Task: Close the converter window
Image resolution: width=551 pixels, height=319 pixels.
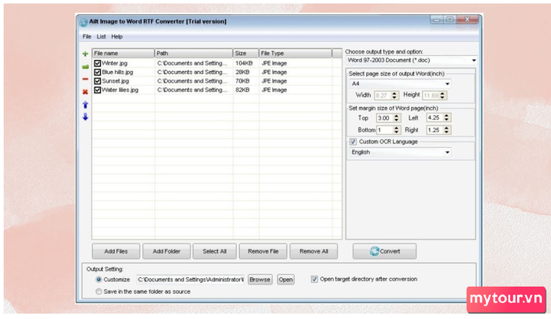Action: tap(467, 20)
